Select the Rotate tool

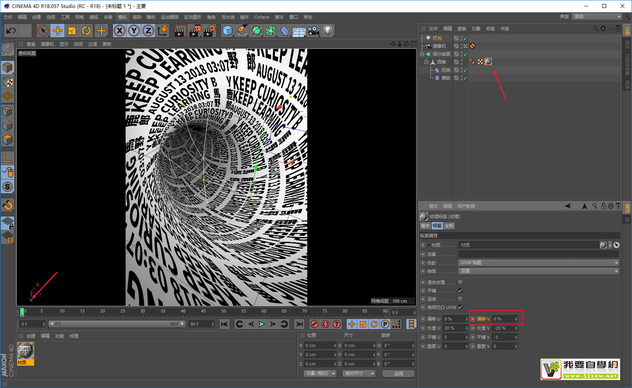(86, 31)
